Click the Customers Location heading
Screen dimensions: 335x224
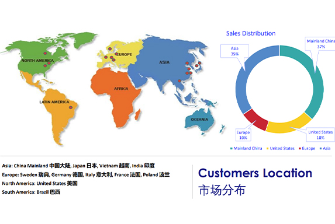255,173
